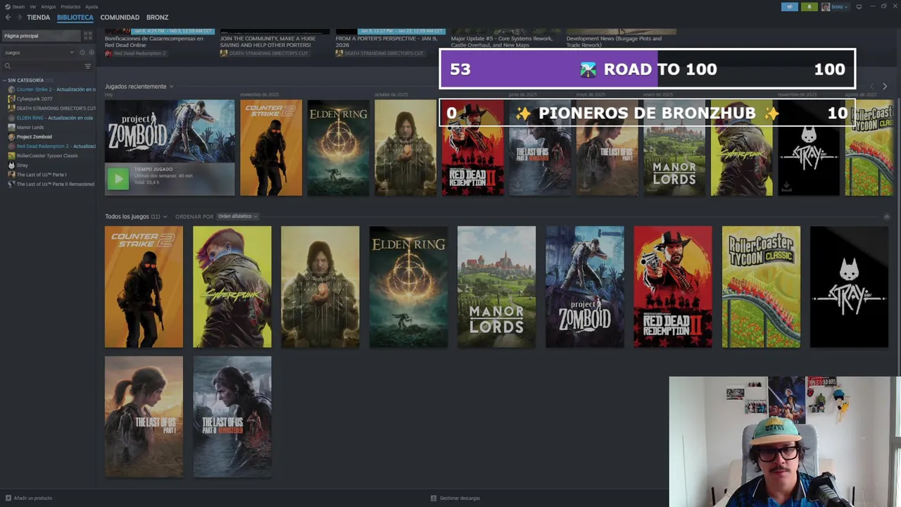
Task: Open the Productos menu
Action: coord(70,6)
